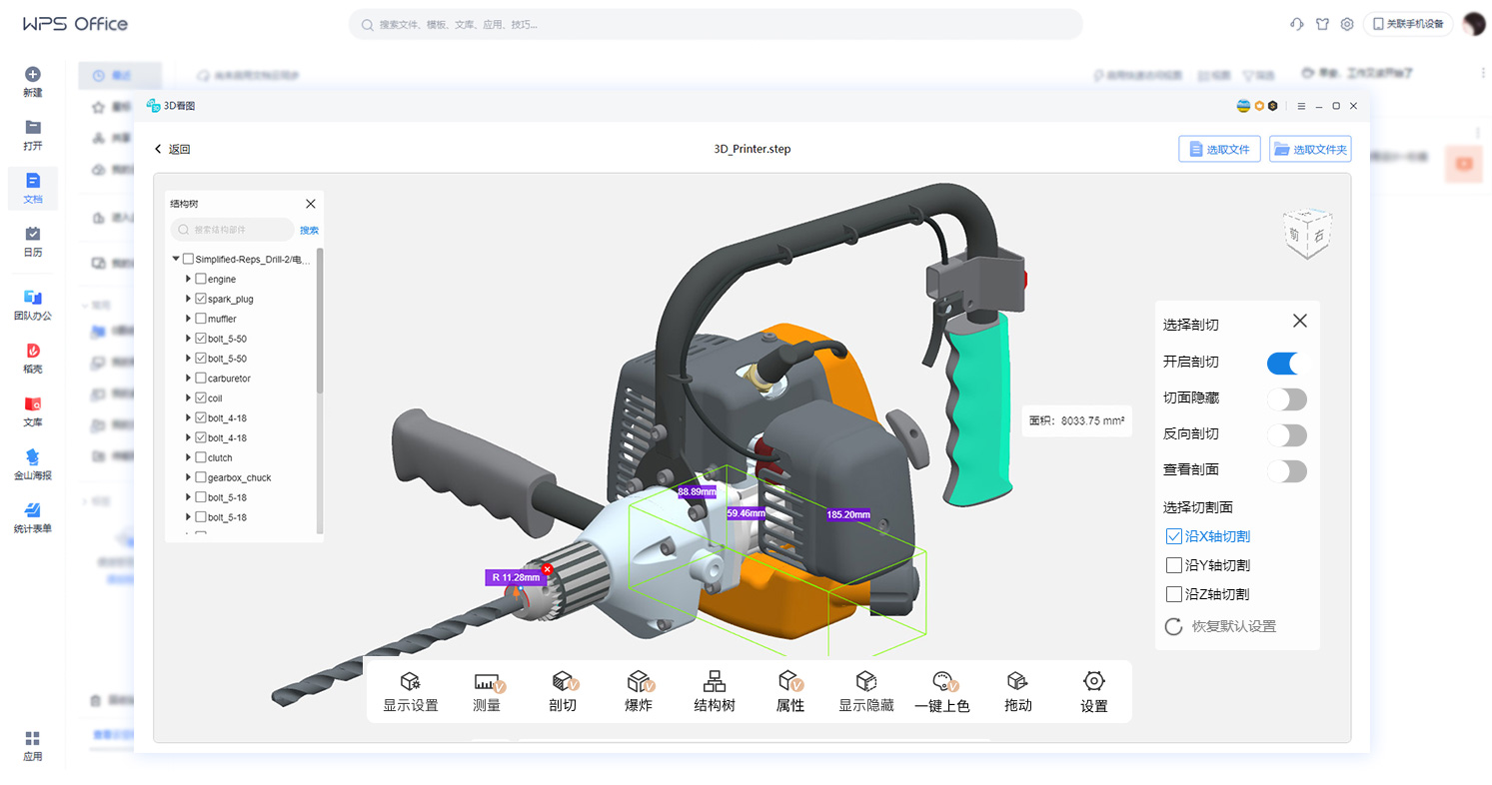Viewport: 1492px width, 785px height.
Task: Expand the carburetor tree node
Action: point(188,379)
